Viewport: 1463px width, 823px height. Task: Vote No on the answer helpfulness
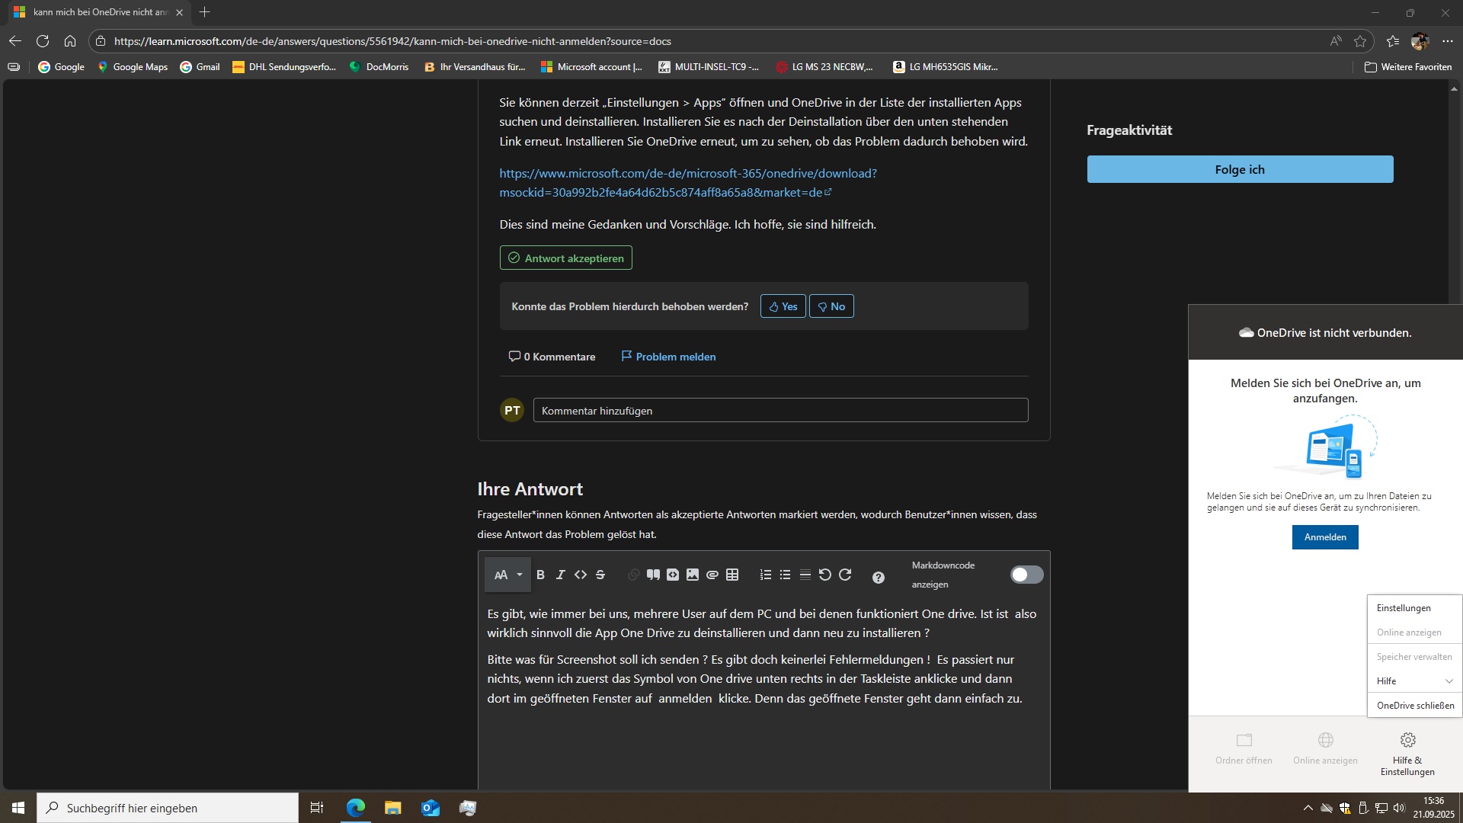point(831,306)
